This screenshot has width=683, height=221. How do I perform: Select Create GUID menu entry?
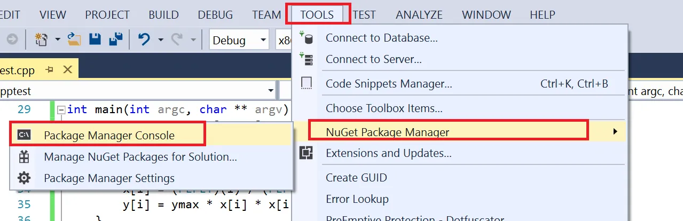click(460, 178)
